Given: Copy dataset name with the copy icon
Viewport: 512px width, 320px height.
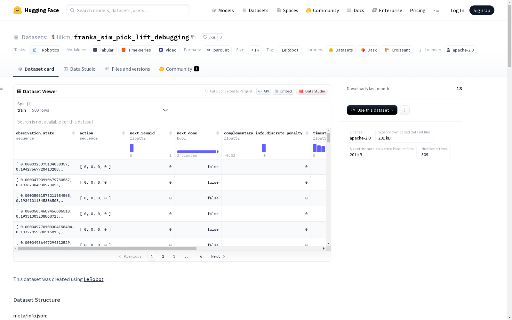Looking at the screenshot, I should coord(193,37).
